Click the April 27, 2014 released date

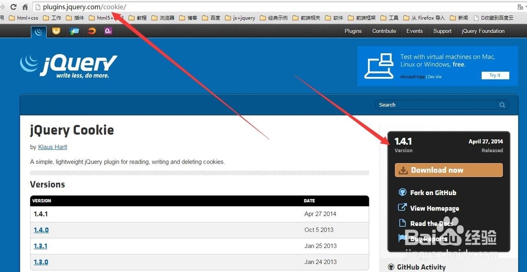[486, 142]
